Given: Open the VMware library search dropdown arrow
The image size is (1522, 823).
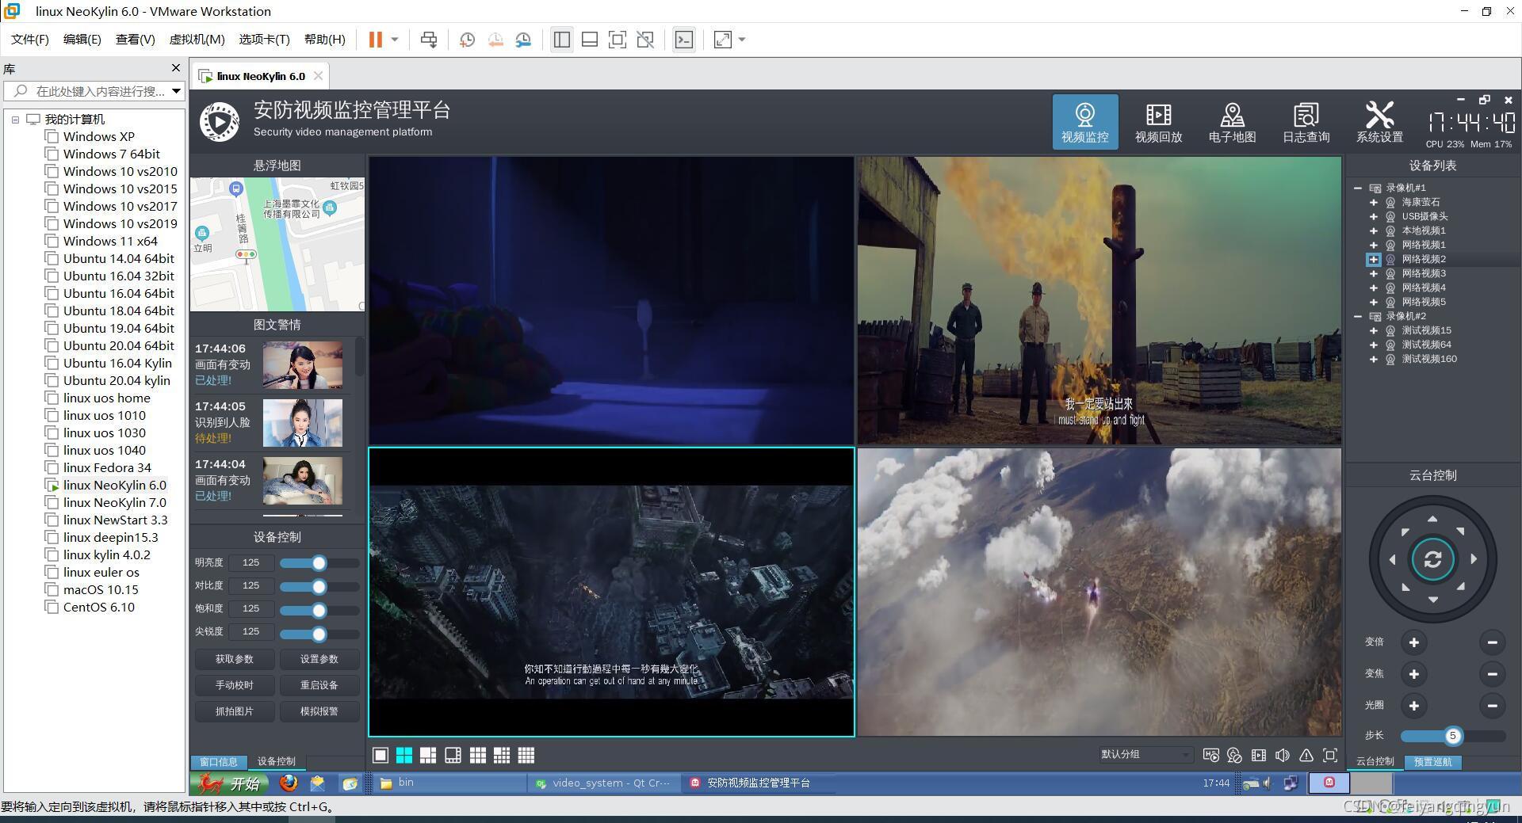Looking at the screenshot, I should click(176, 91).
